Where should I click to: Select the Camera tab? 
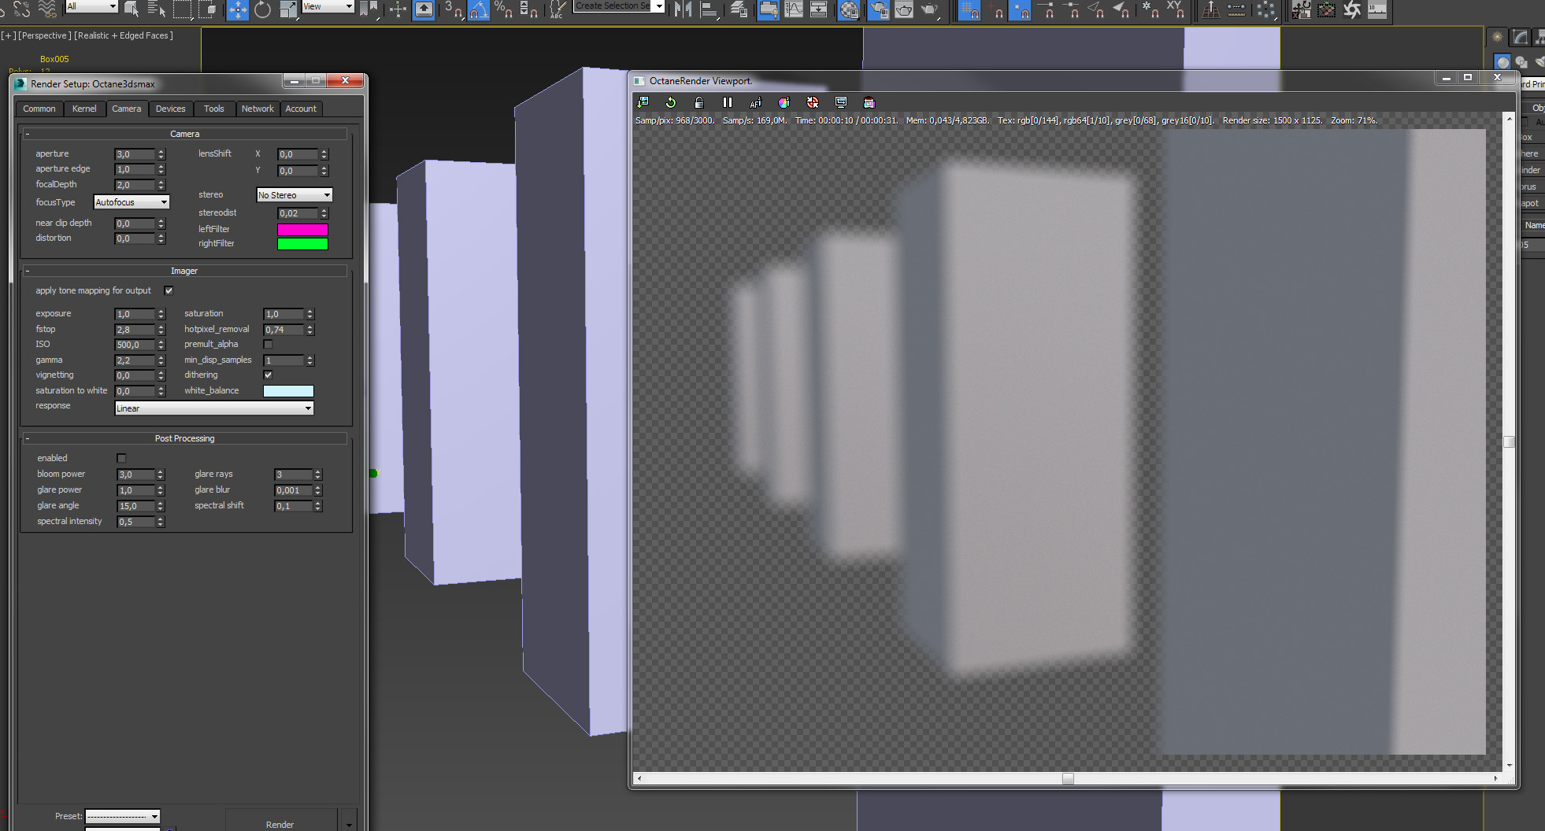[x=126, y=109]
